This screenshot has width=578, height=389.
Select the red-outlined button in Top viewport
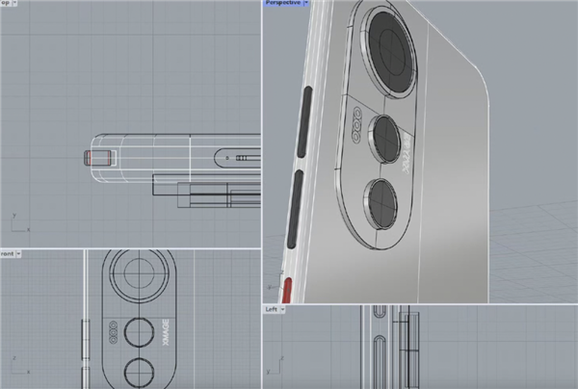pos(97,158)
